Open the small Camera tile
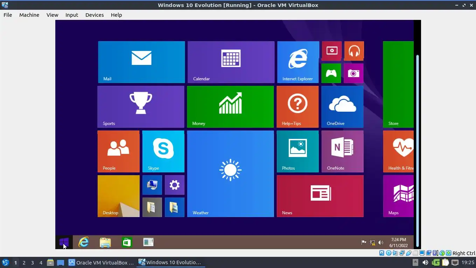Image resolution: width=476 pixels, height=268 pixels. coord(353,73)
